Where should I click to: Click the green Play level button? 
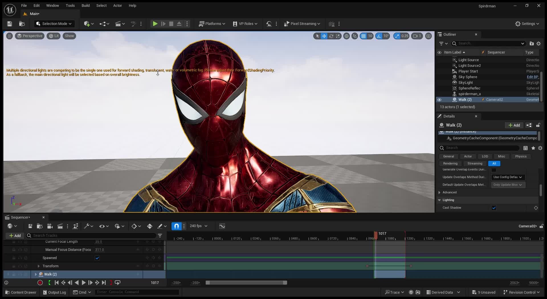pos(155,24)
